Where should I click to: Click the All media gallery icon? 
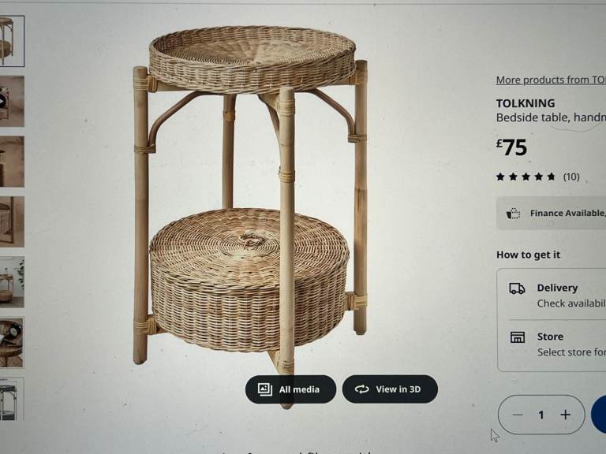(x=265, y=389)
